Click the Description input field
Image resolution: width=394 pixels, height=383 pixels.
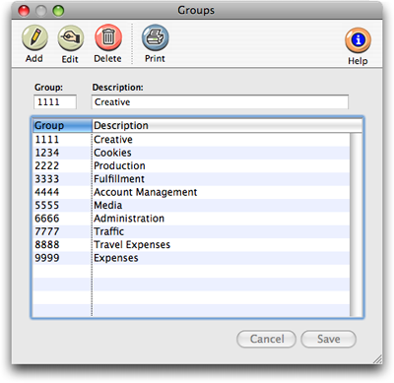[220, 102]
